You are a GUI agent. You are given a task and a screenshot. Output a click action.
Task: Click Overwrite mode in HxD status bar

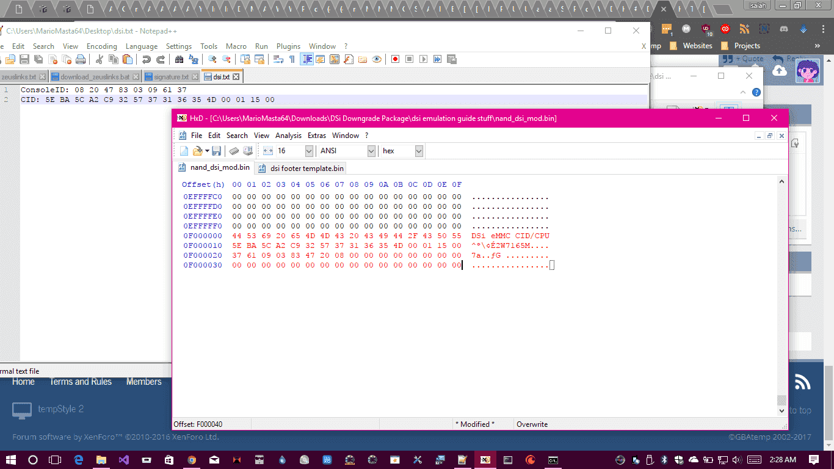click(x=532, y=424)
